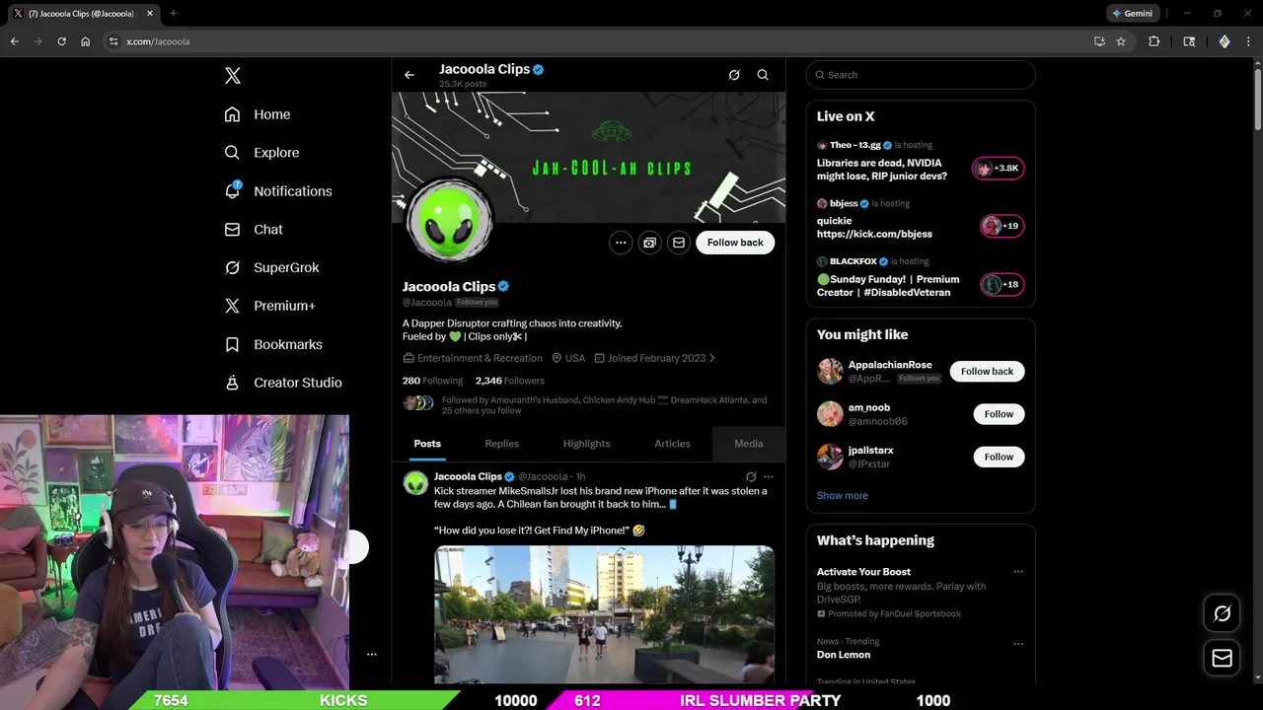The height and width of the screenshot is (710, 1263).
Task: Click the X logo in sidebar
Action: [x=232, y=76]
